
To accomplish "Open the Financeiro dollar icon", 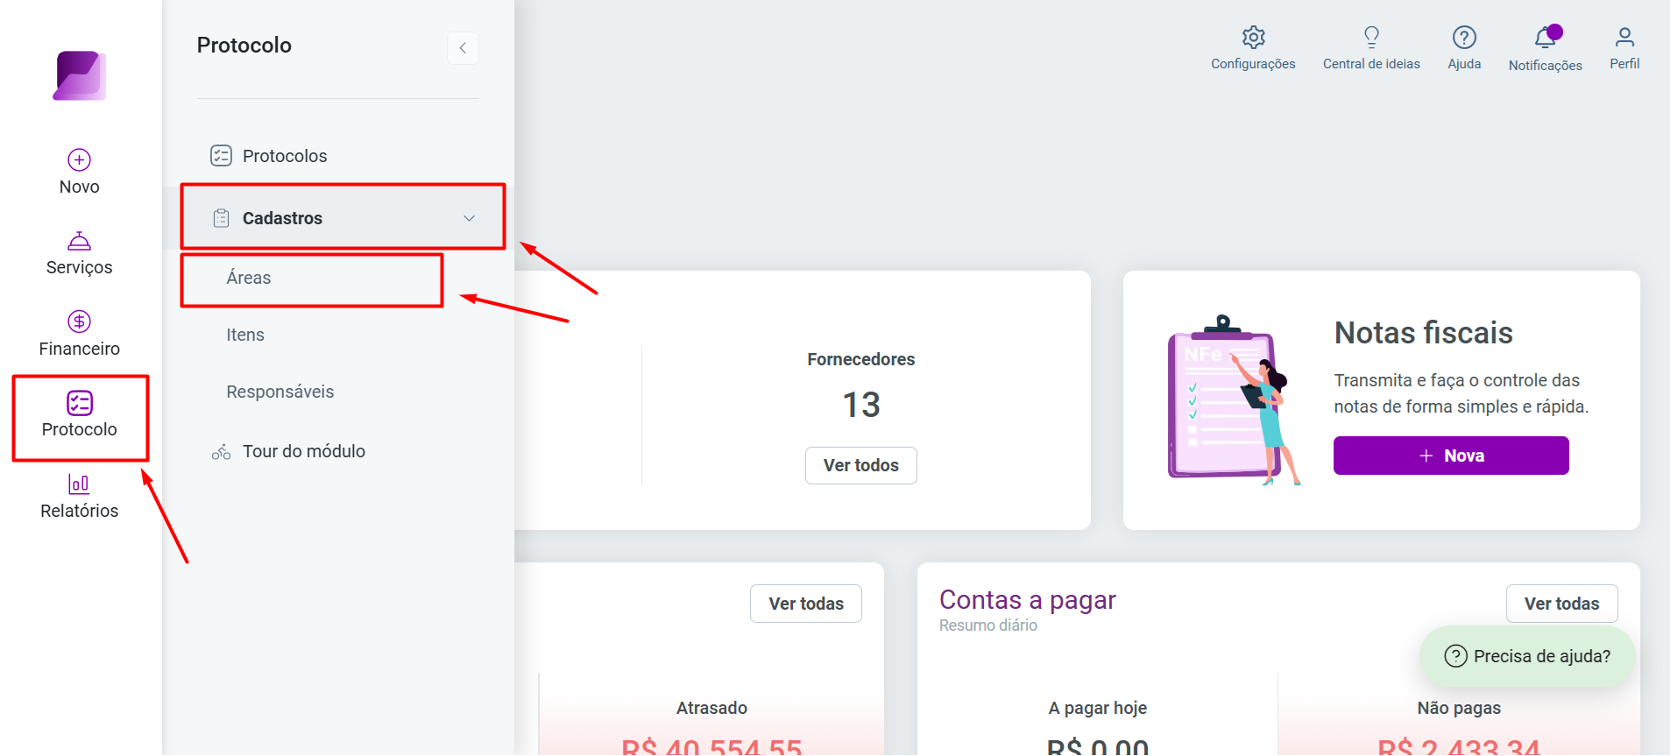I will click(x=80, y=321).
